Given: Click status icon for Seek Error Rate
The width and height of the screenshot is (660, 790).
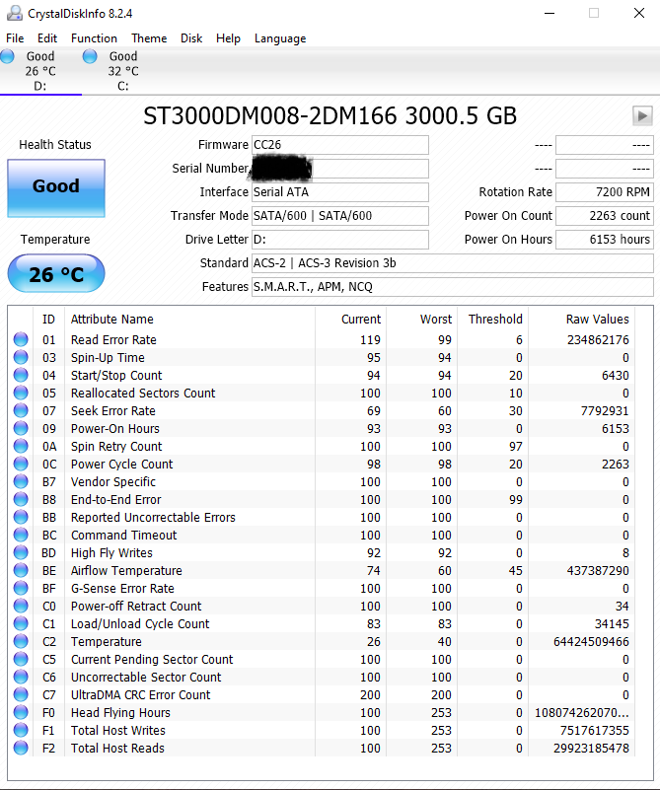Looking at the screenshot, I should (x=21, y=410).
